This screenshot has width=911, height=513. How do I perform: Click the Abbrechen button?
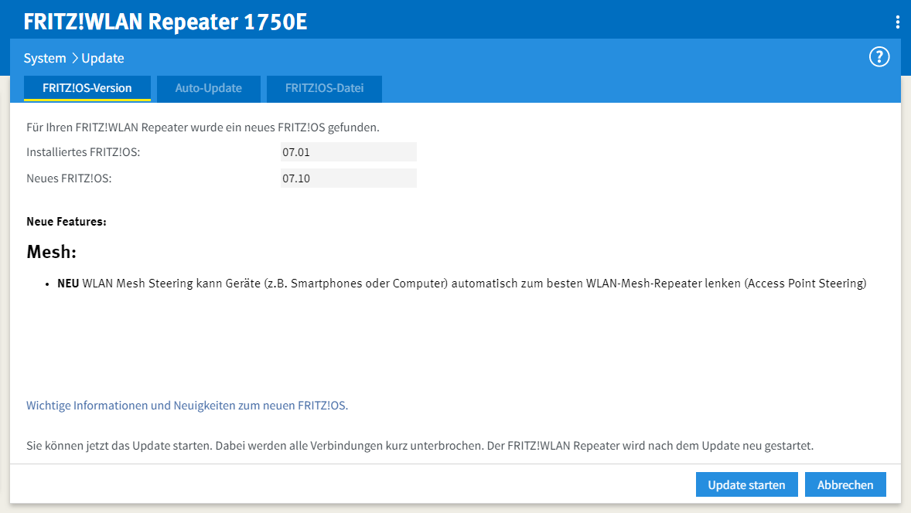point(845,484)
